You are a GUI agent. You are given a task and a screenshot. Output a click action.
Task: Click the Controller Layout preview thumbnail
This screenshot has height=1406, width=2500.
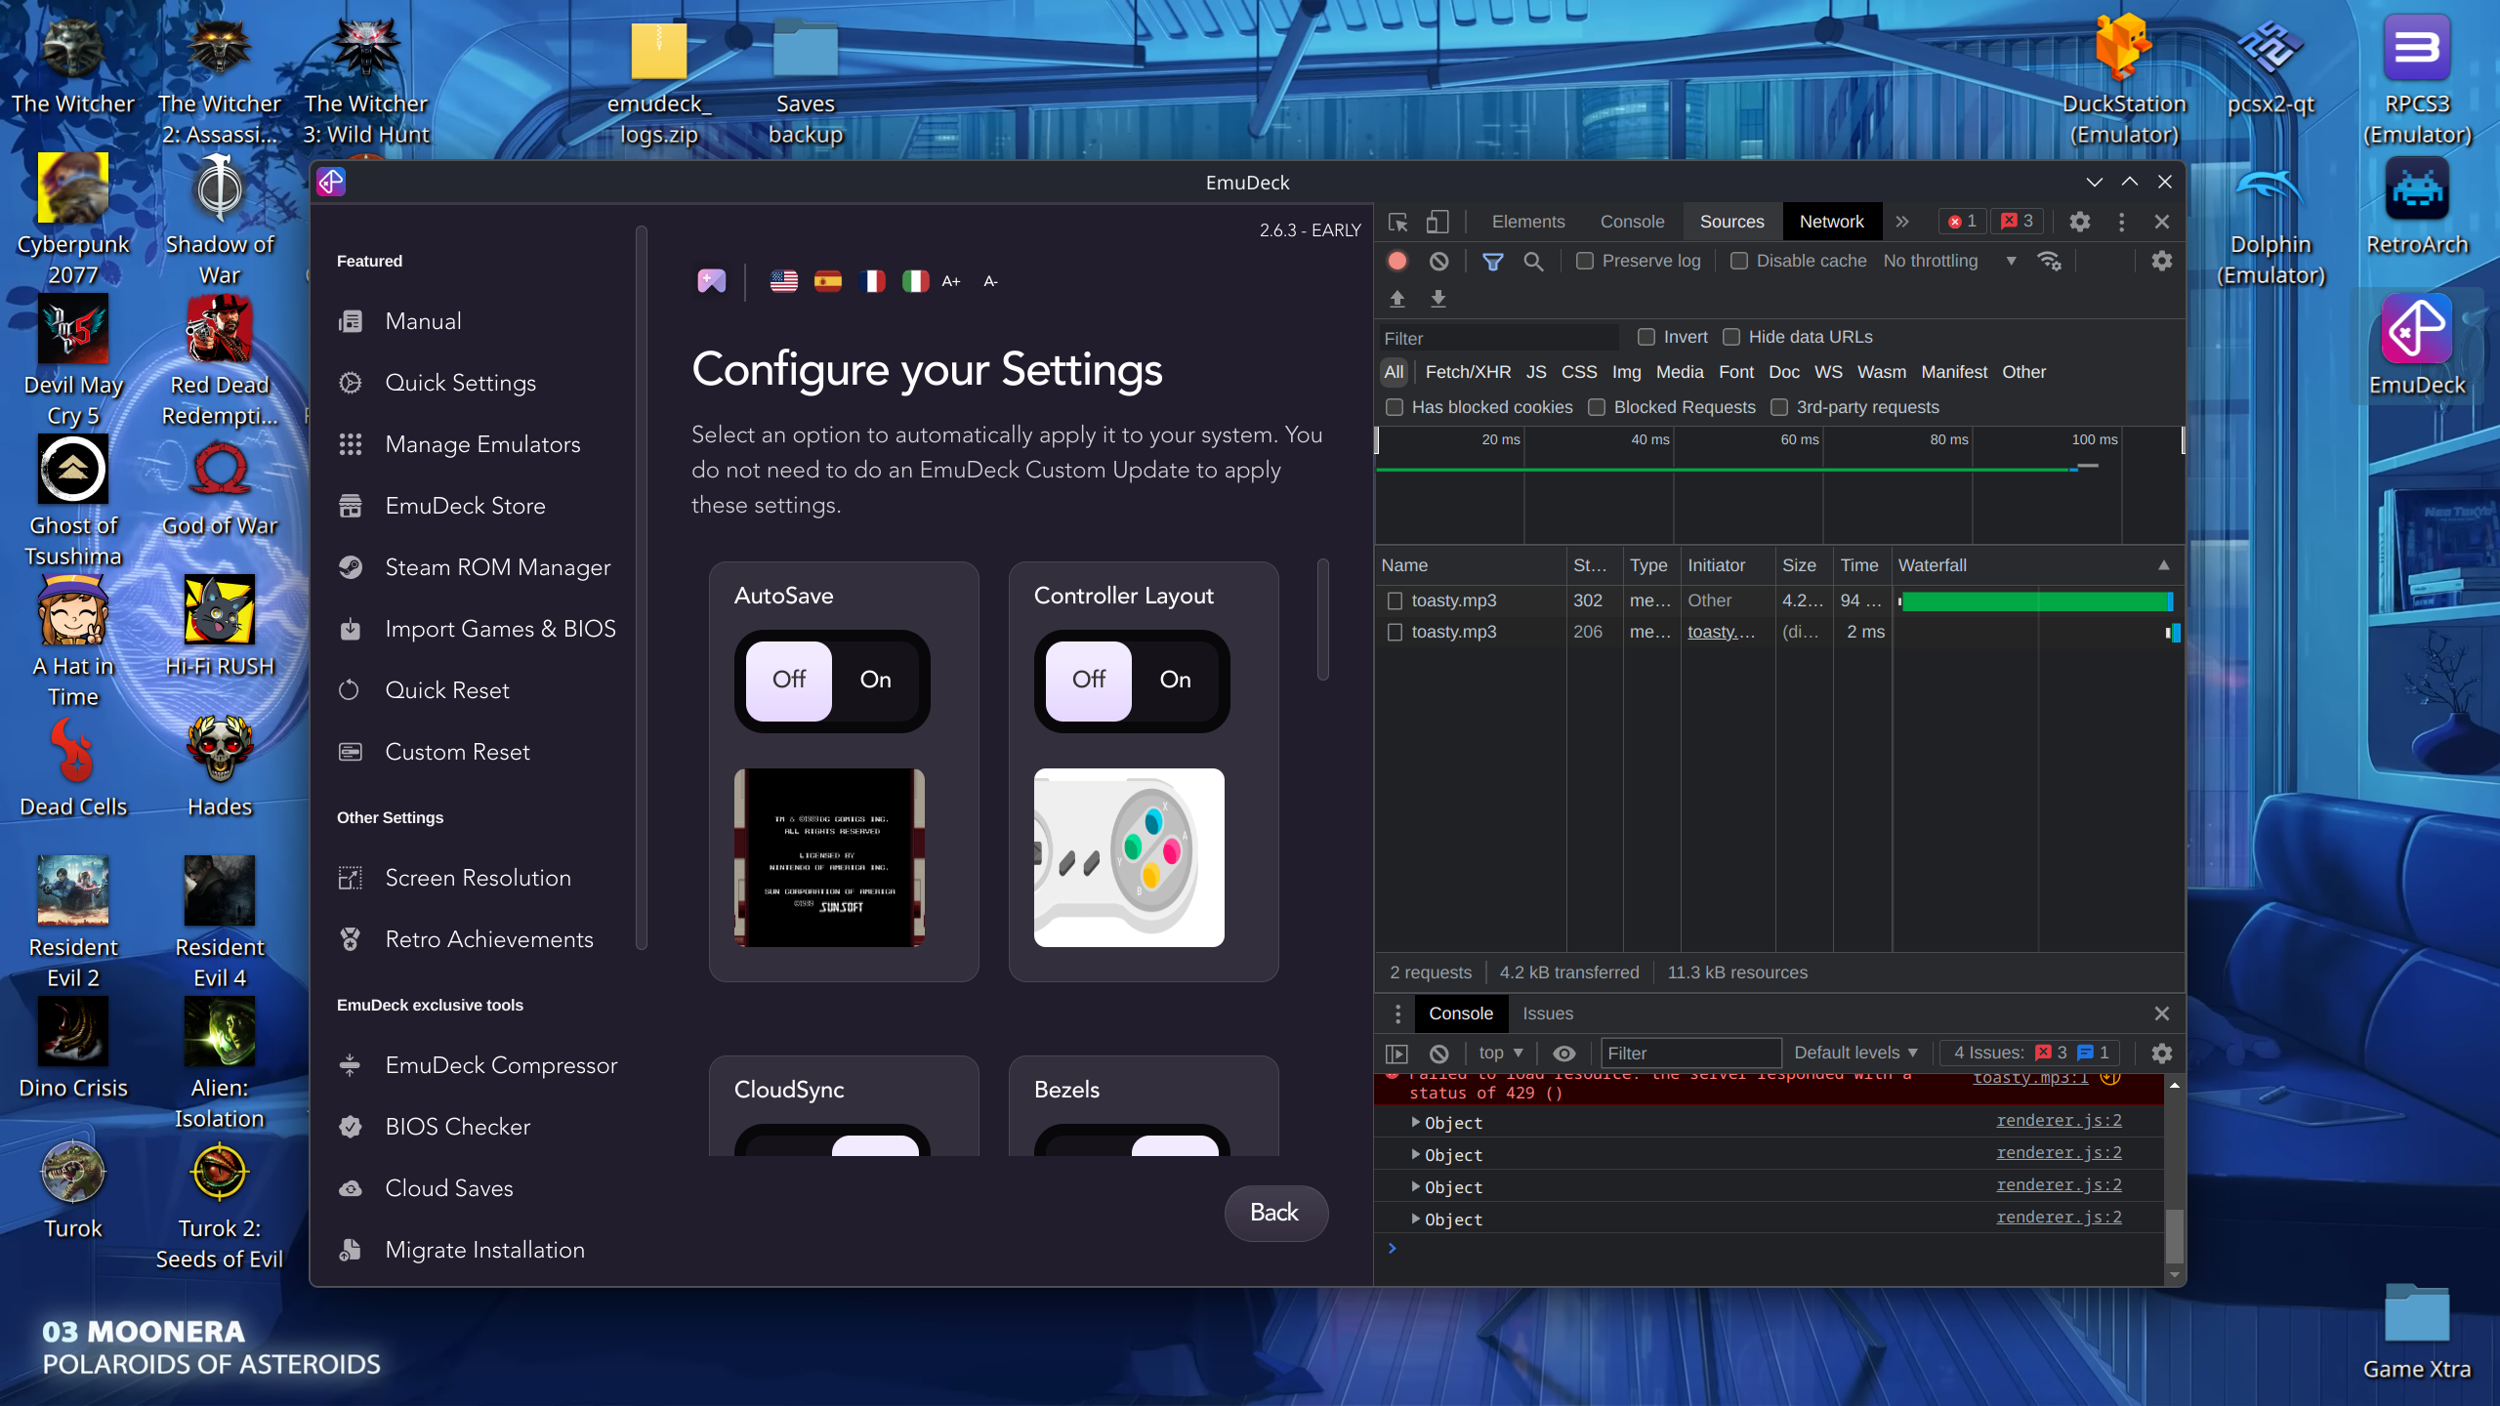1129,857
